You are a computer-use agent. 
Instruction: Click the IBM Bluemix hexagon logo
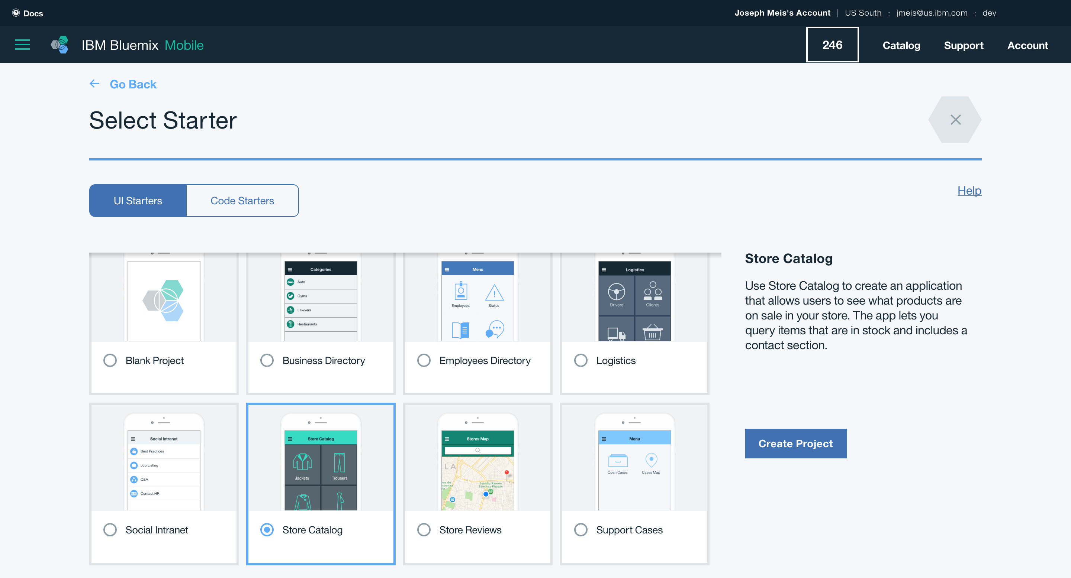click(60, 45)
